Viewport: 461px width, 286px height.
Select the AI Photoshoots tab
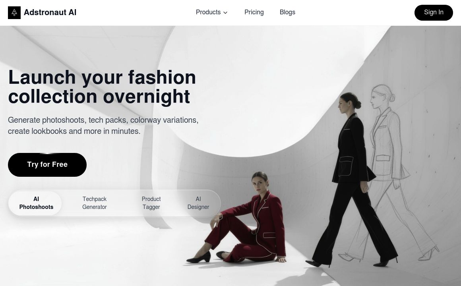pos(36,203)
